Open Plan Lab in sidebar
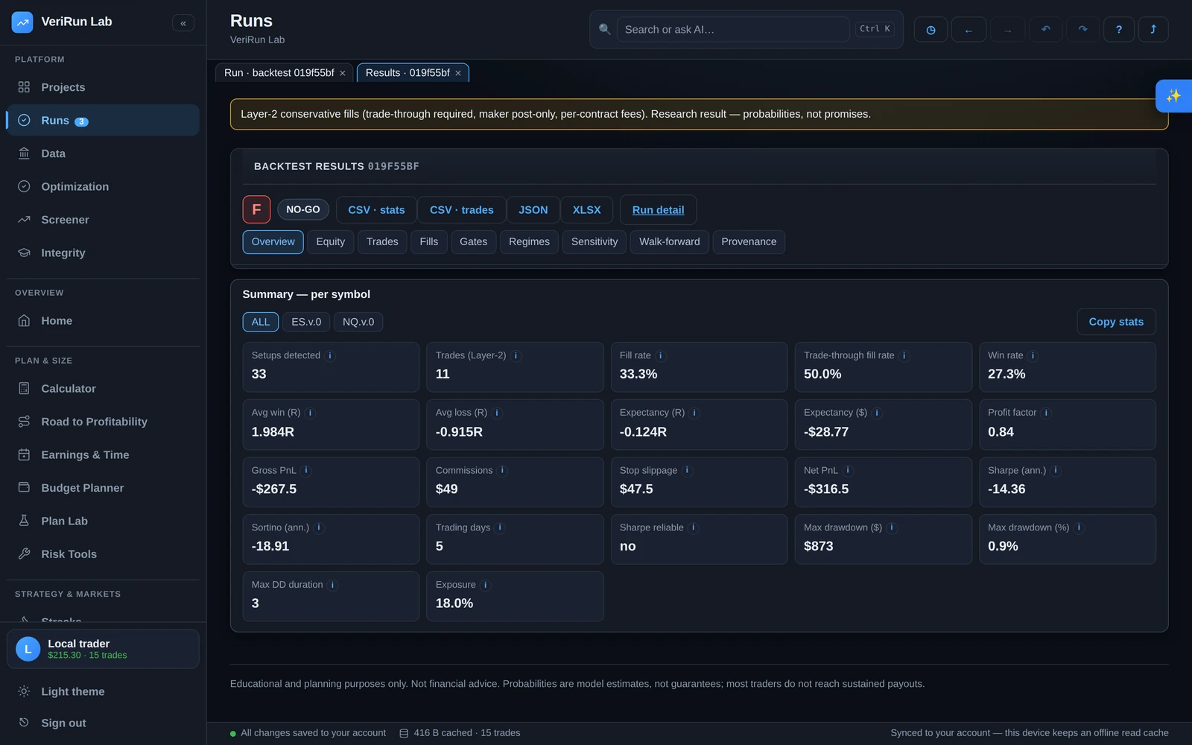The image size is (1192, 745). (103, 521)
